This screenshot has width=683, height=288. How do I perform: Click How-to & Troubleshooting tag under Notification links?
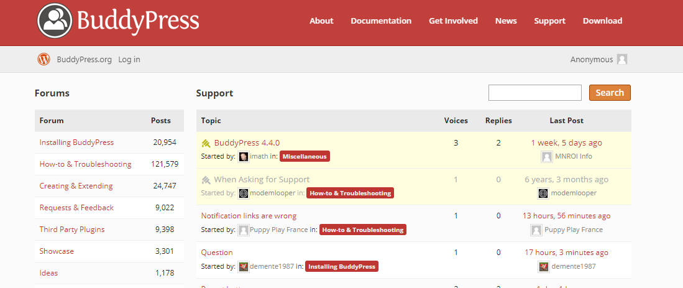(x=363, y=230)
